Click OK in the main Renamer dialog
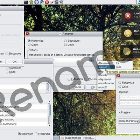This screenshot has height=140, width=140. point(92,87)
